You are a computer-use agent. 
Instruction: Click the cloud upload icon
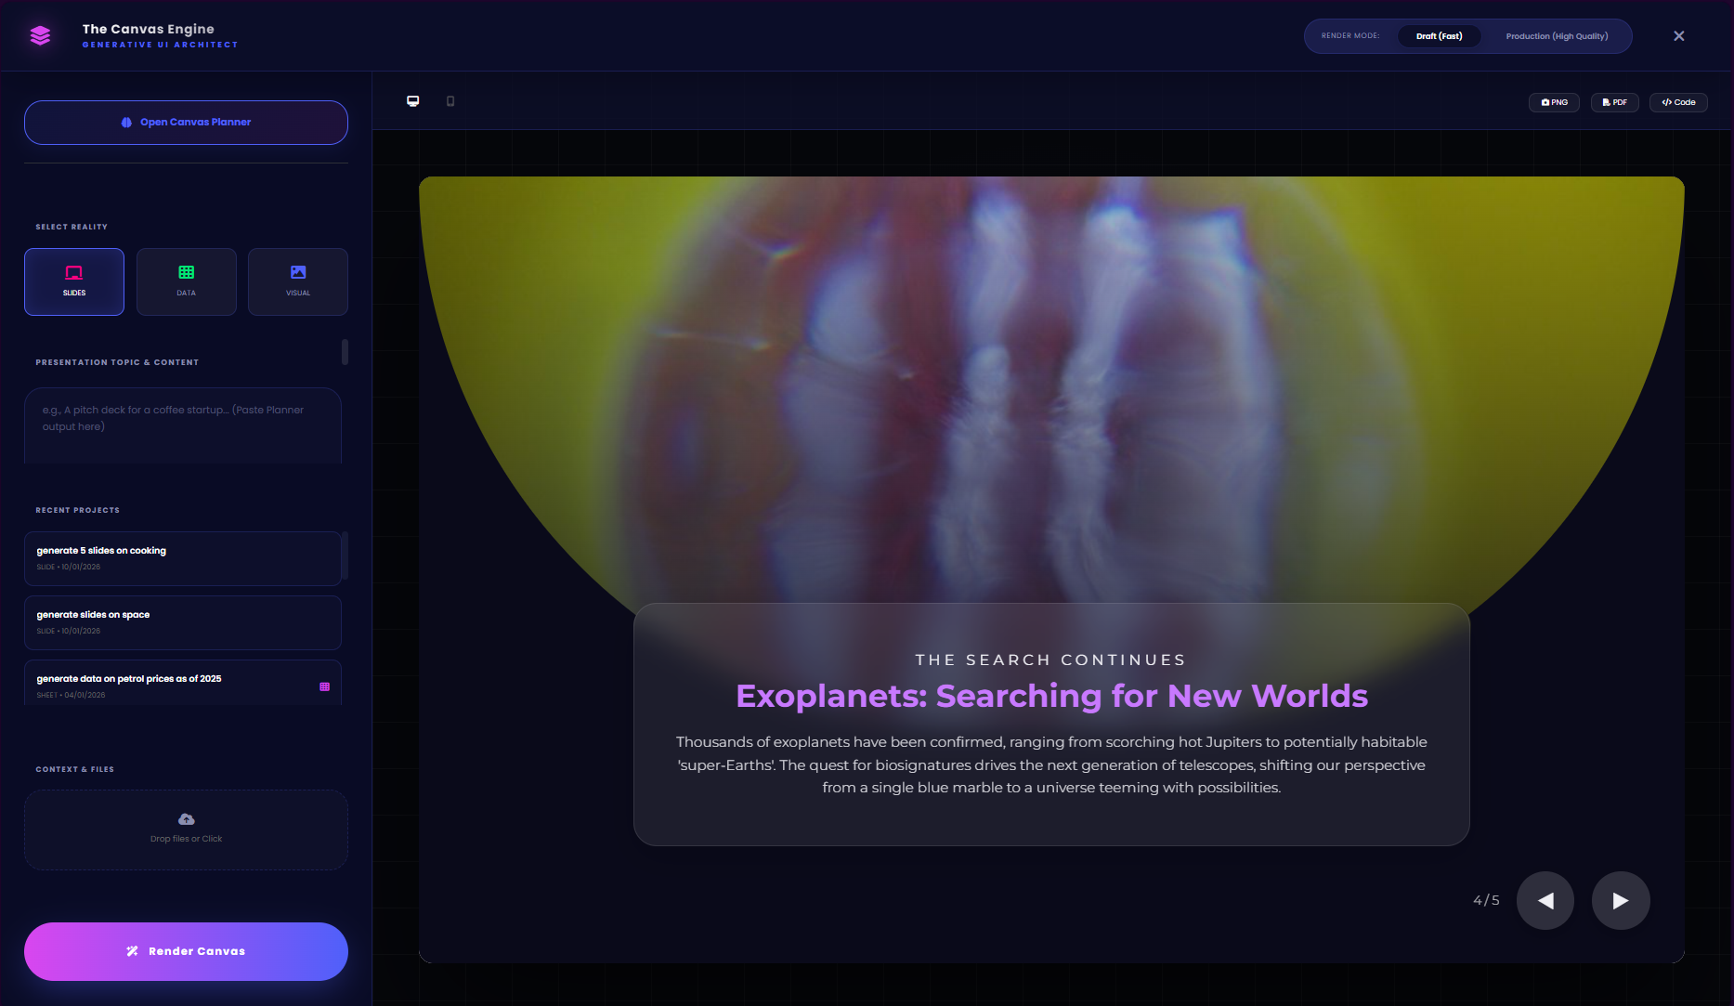186,819
